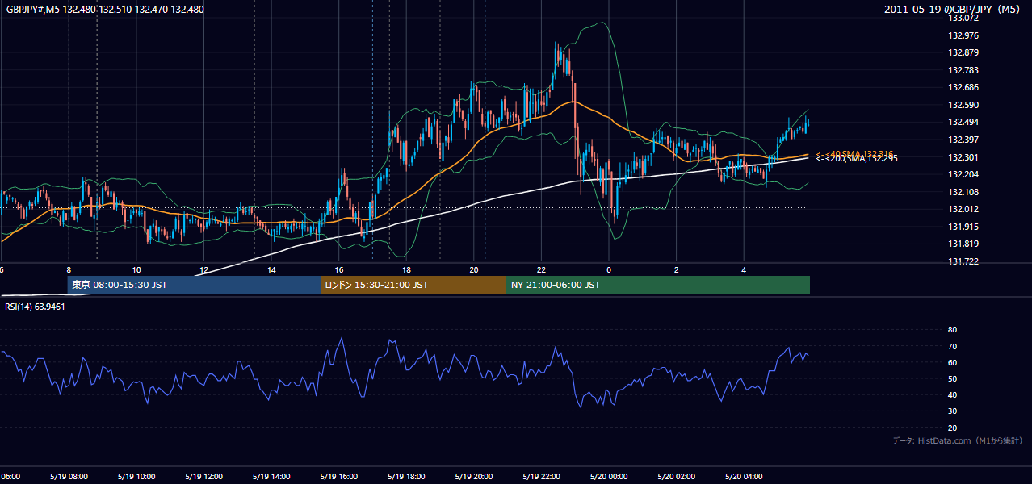This screenshot has width=1032, height=484.
Task: Click the 5/20 04:00 date label
Action: 744,477
